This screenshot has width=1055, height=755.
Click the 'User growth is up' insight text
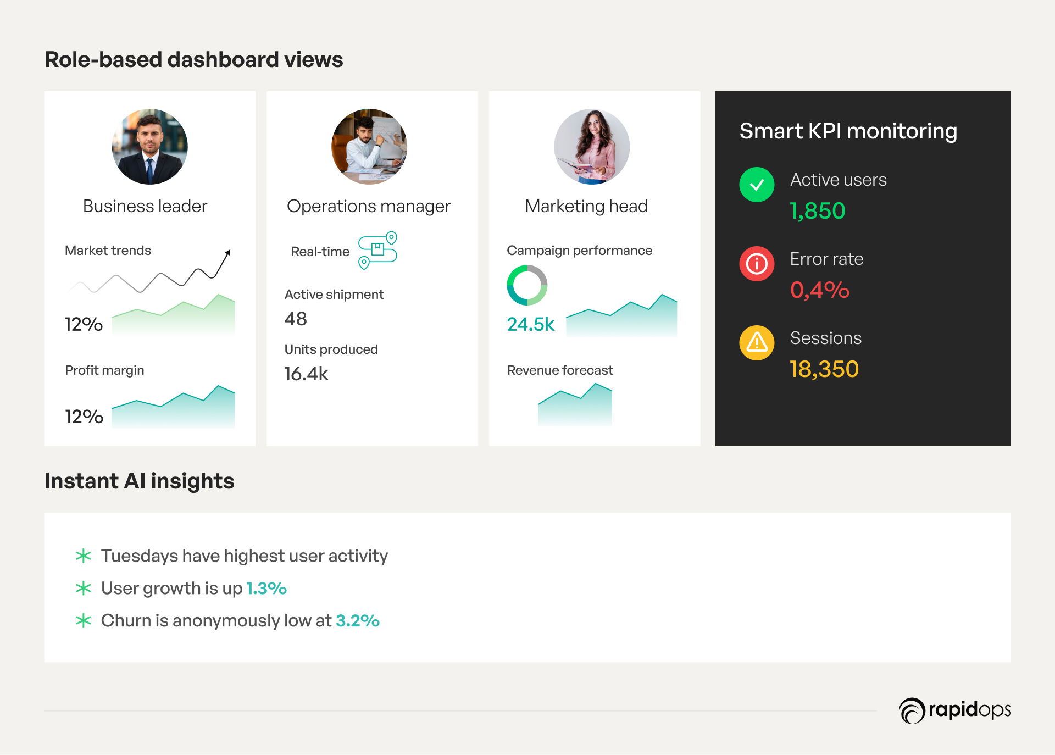(172, 589)
